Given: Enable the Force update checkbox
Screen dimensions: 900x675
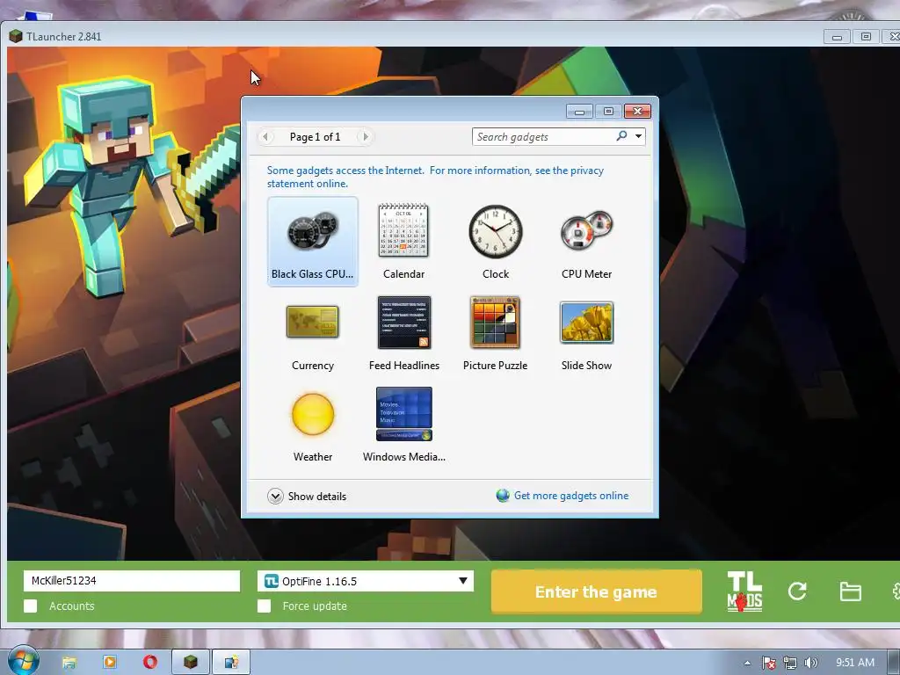Looking at the screenshot, I should pyautogui.click(x=264, y=606).
